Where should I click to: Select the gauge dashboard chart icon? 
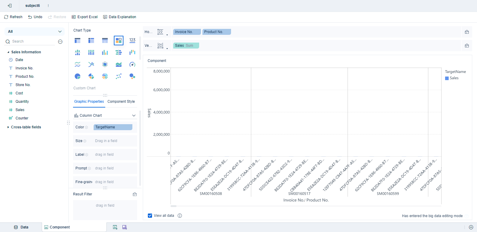pos(132,64)
